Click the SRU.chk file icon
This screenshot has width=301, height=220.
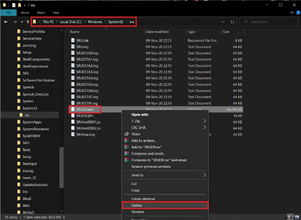coord(73,41)
